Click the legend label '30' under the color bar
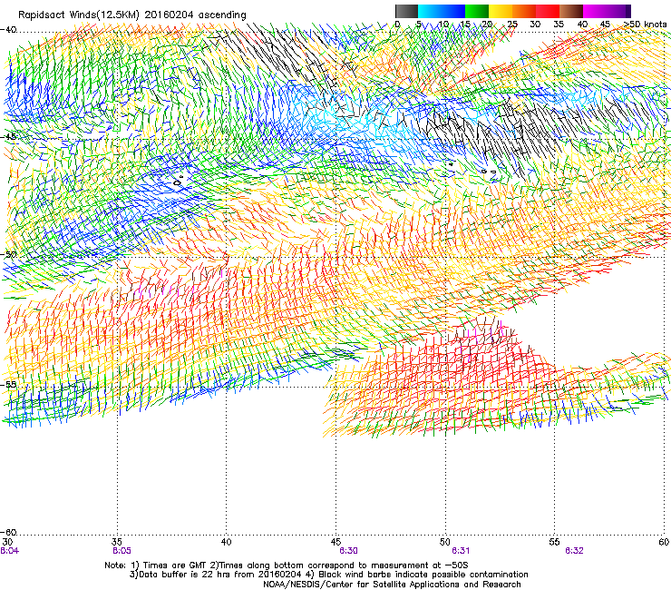671x590 pixels. point(535,25)
